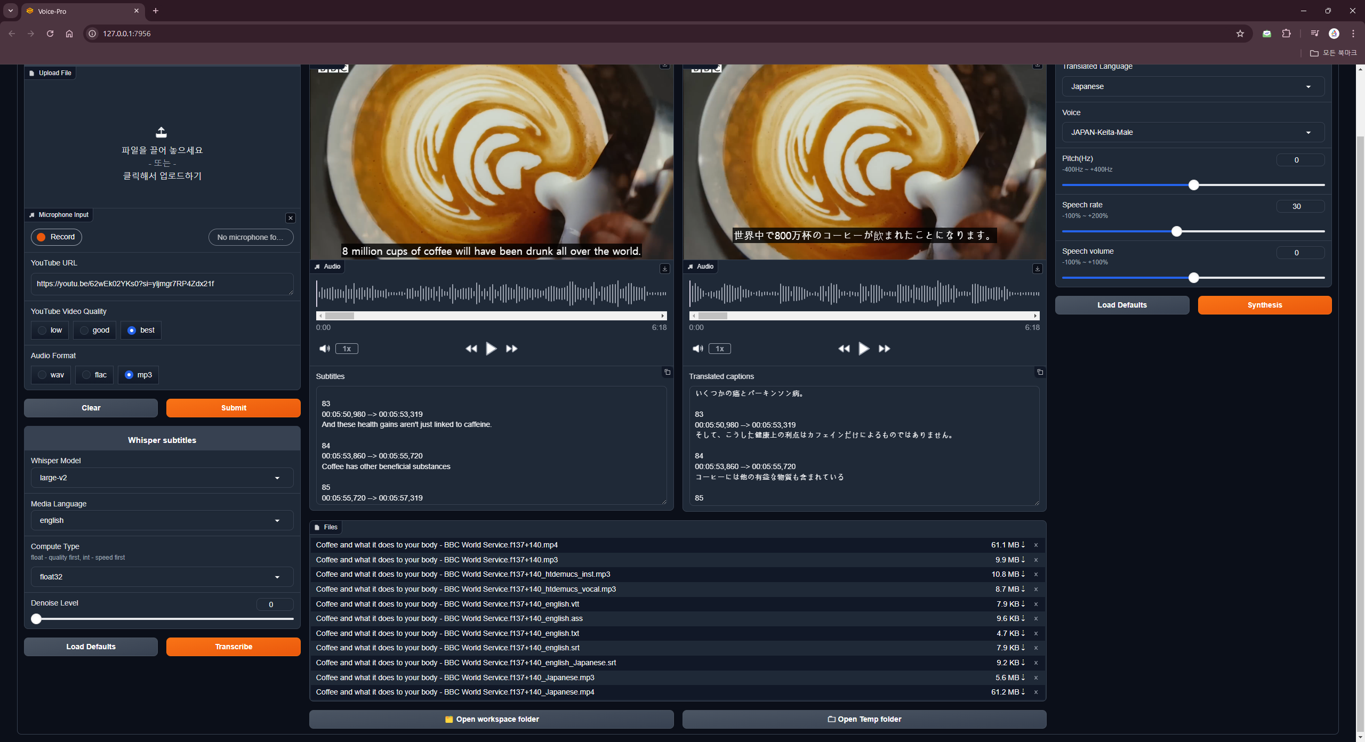Copy the Translated captions text
Viewport: 1365px width, 742px height.
click(1040, 372)
